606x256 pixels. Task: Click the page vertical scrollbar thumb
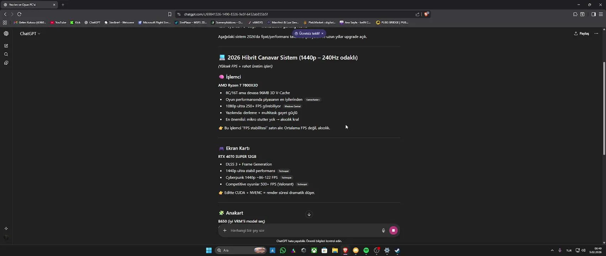coord(604,108)
